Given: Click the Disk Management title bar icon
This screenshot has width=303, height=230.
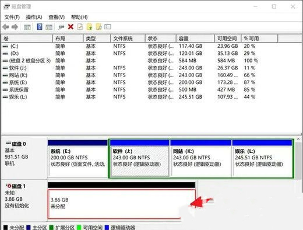Looking at the screenshot, I should coord(6,6).
